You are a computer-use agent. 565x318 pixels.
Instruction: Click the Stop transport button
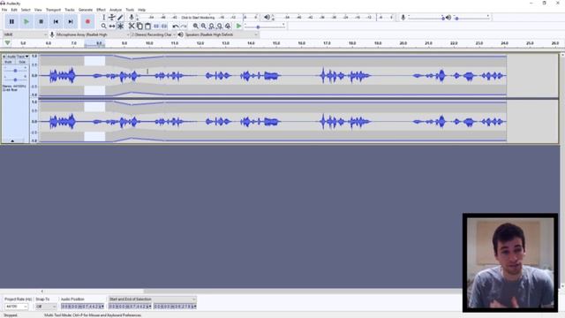point(41,21)
